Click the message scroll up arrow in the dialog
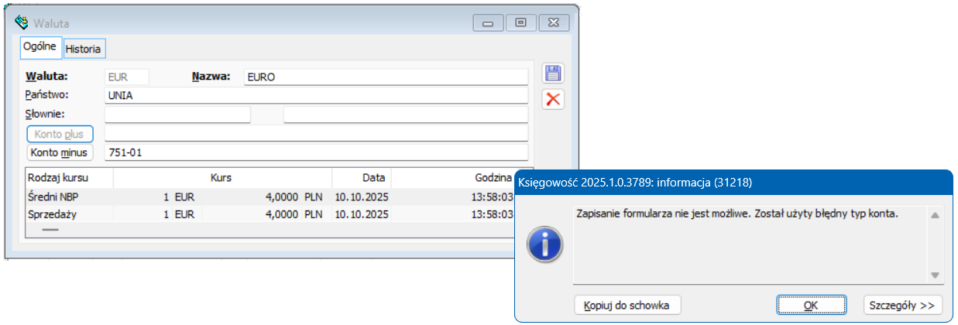 [935, 215]
